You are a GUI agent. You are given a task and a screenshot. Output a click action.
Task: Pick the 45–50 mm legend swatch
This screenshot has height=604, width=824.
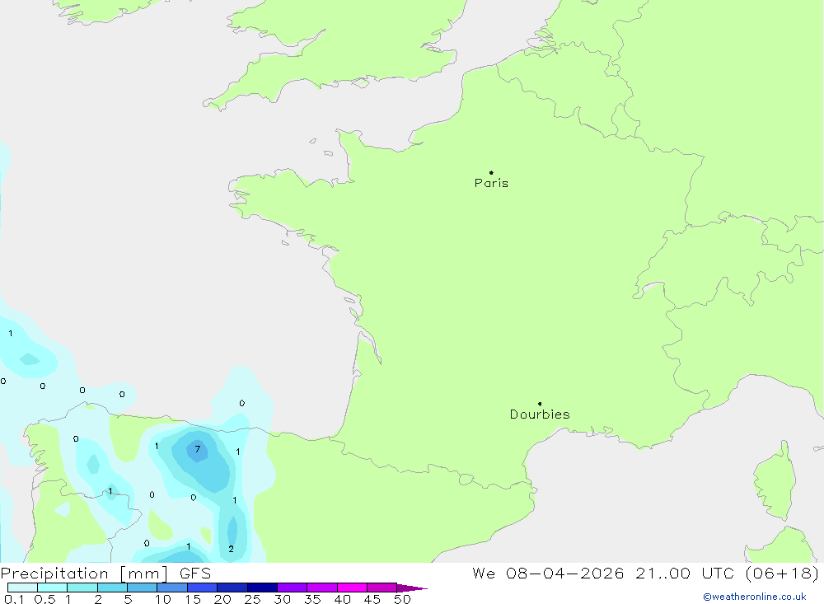382,588
